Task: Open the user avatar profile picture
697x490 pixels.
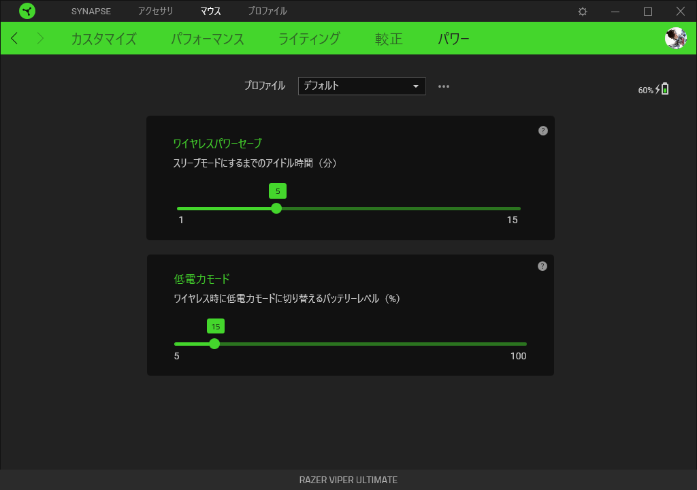Action: click(676, 38)
